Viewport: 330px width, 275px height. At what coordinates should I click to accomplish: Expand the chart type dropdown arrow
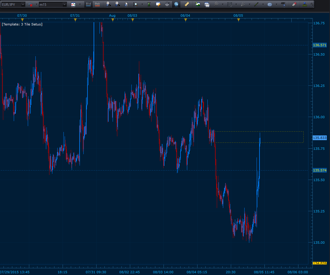pyautogui.click(x=80, y=4)
